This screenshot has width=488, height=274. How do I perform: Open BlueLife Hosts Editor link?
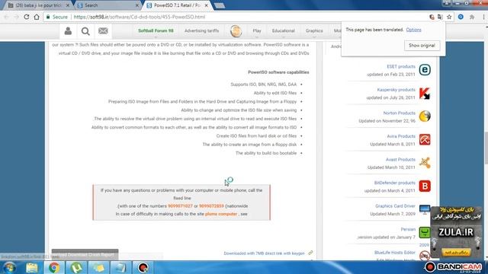395,253
